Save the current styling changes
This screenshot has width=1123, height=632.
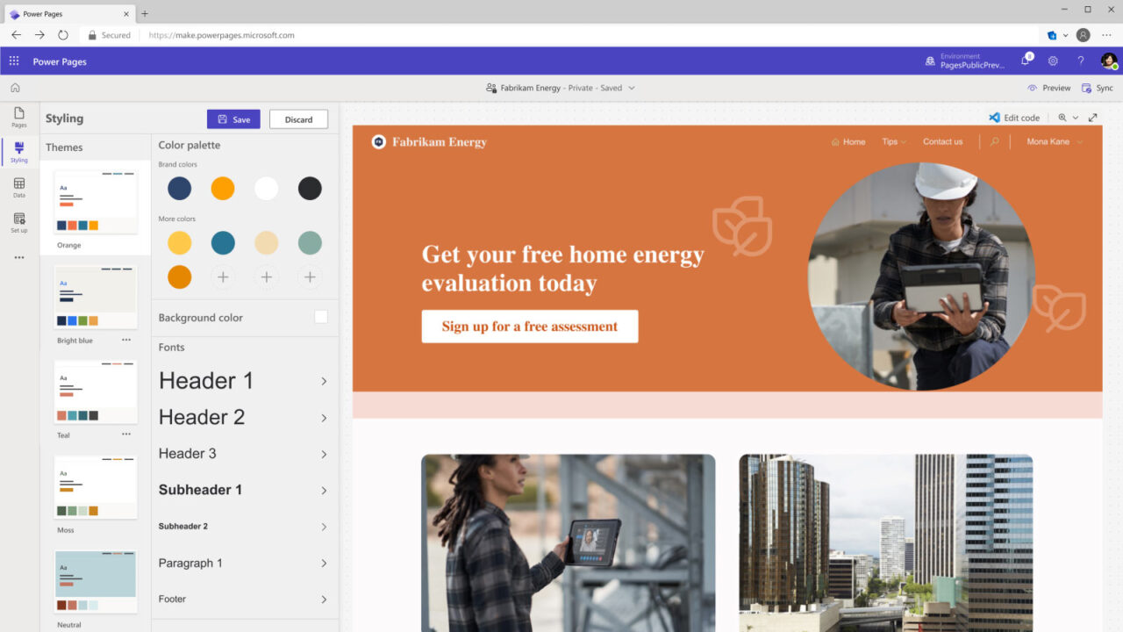(232, 118)
